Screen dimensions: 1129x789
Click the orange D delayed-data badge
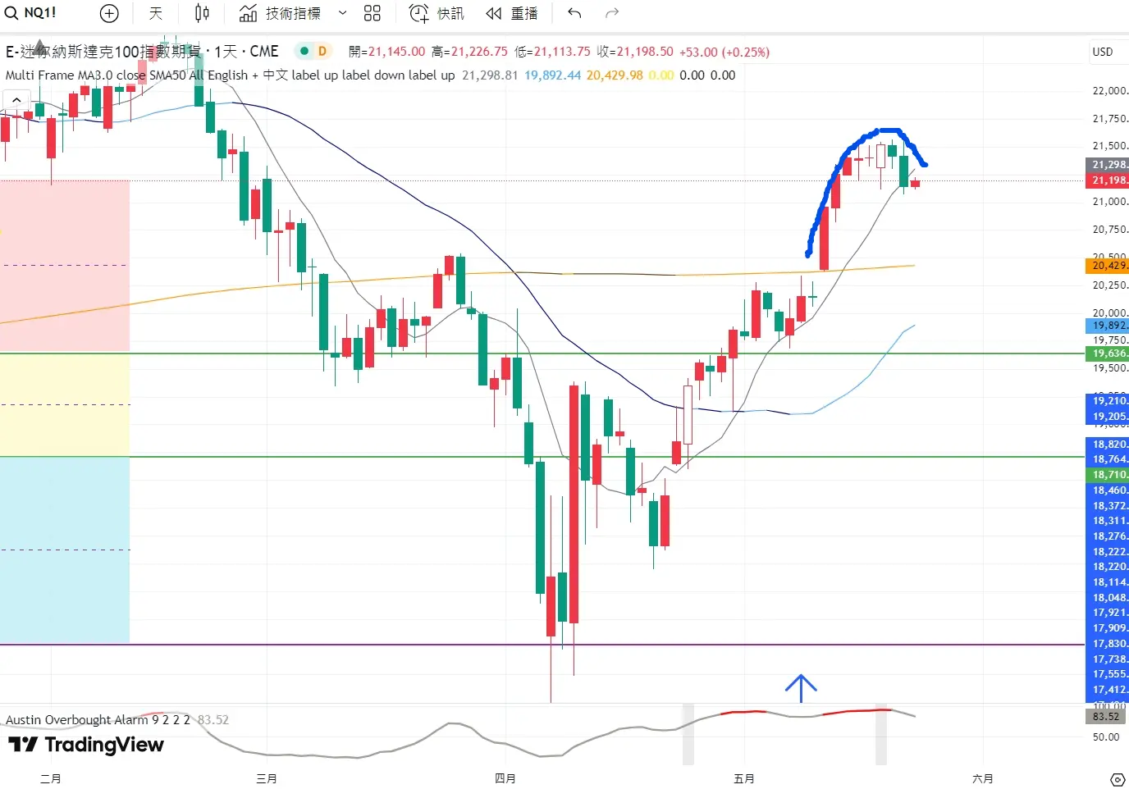tap(322, 51)
